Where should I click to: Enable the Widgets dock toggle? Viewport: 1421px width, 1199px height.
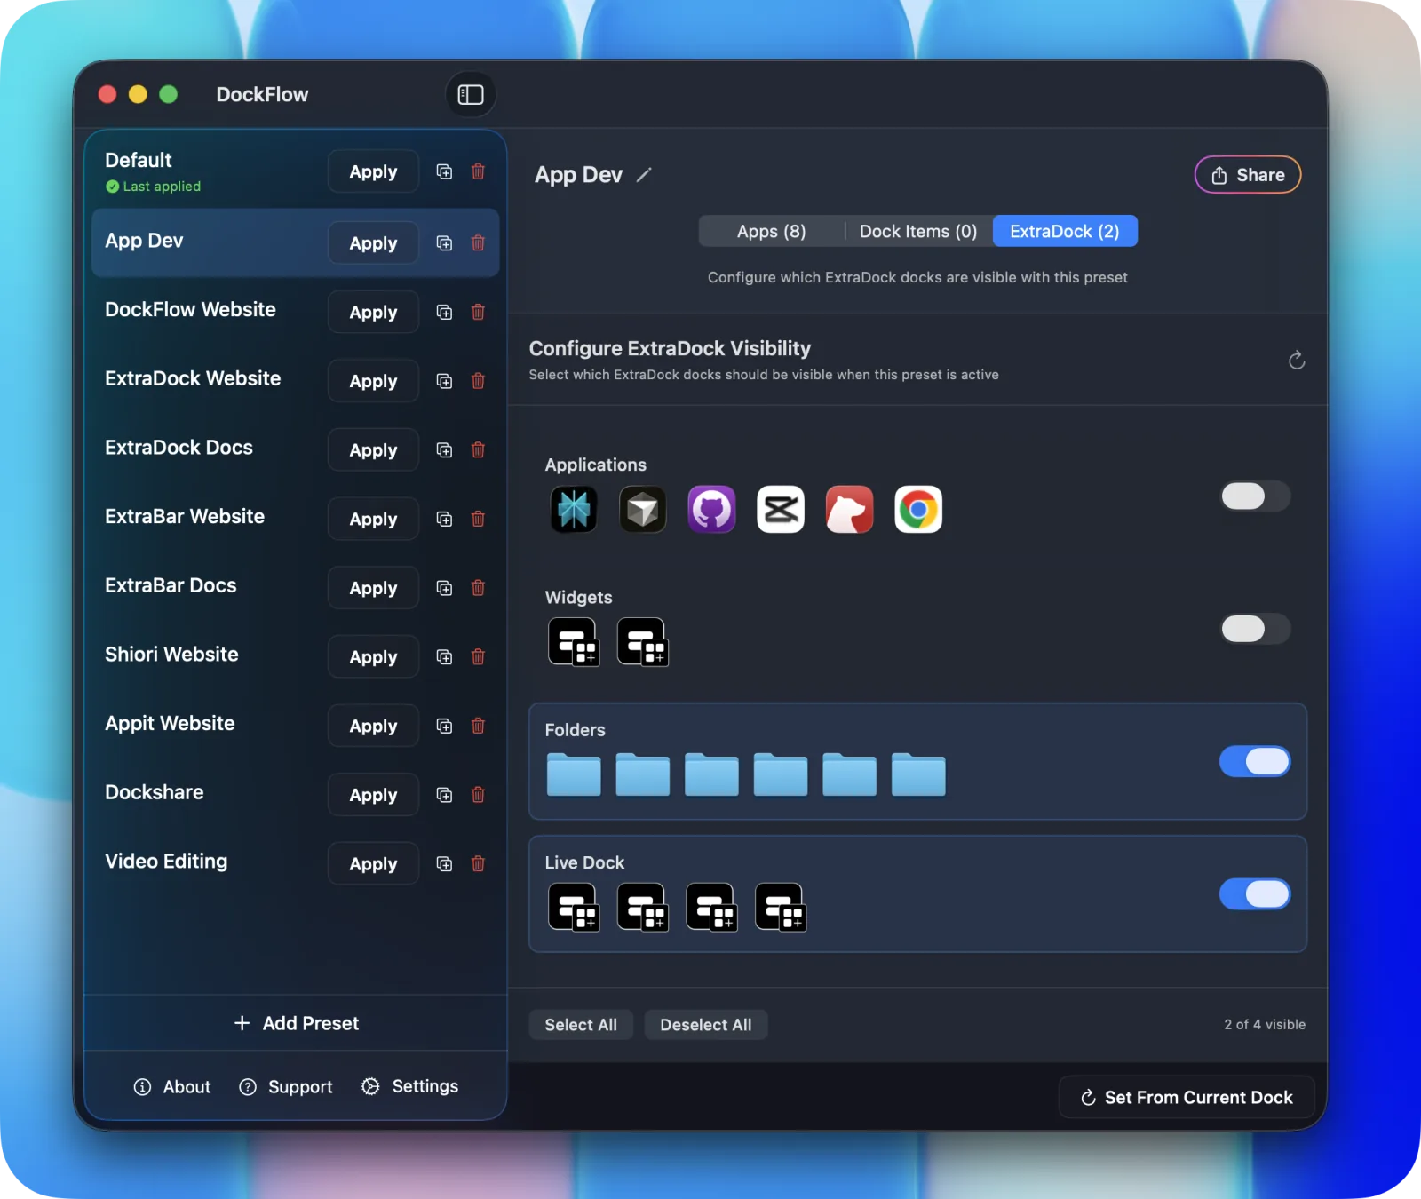(1255, 629)
